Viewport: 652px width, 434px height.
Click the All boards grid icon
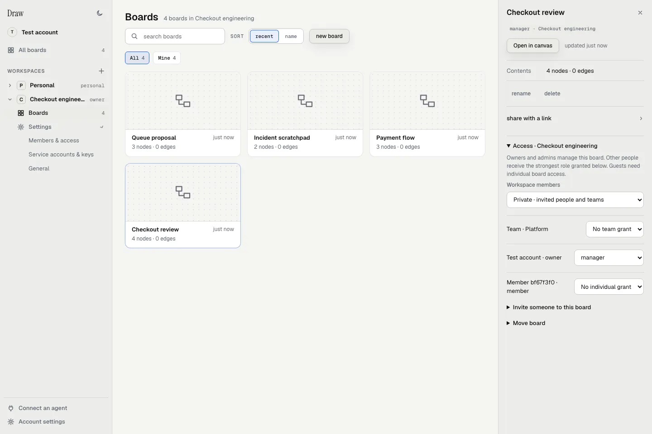(11, 50)
